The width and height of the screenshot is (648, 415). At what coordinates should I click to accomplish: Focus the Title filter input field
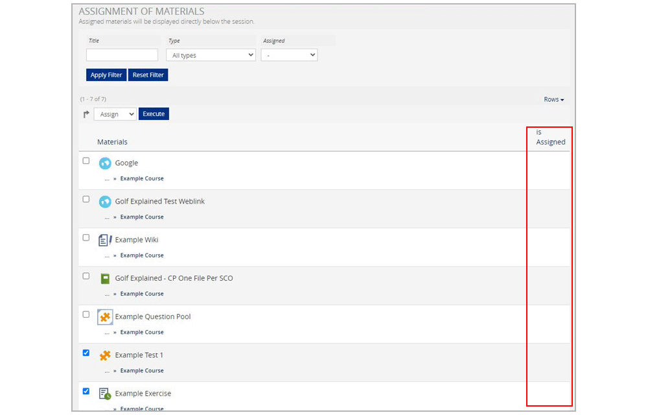click(122, 55)
